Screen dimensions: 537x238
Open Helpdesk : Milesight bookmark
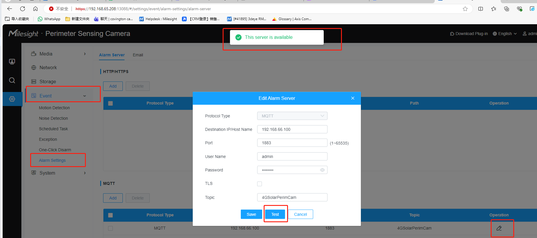[158, 19]
